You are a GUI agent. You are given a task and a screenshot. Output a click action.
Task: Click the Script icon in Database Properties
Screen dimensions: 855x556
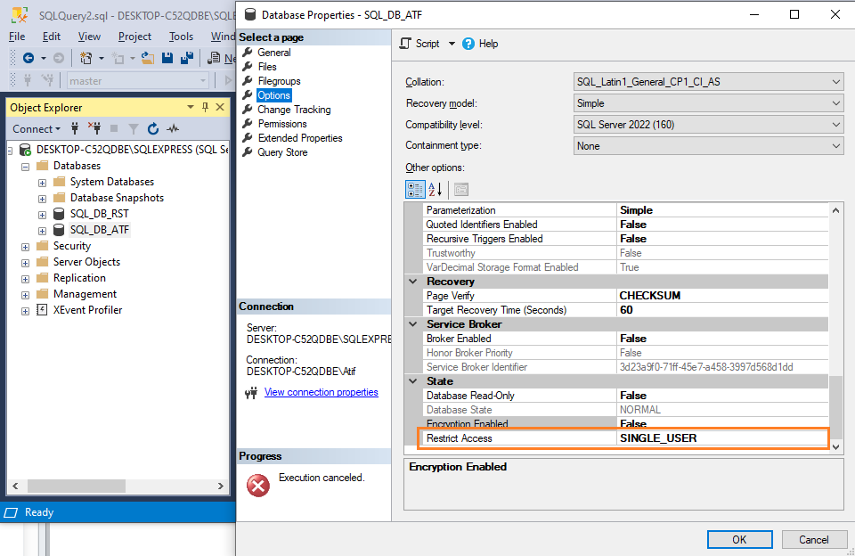click(x=405, y=44)
